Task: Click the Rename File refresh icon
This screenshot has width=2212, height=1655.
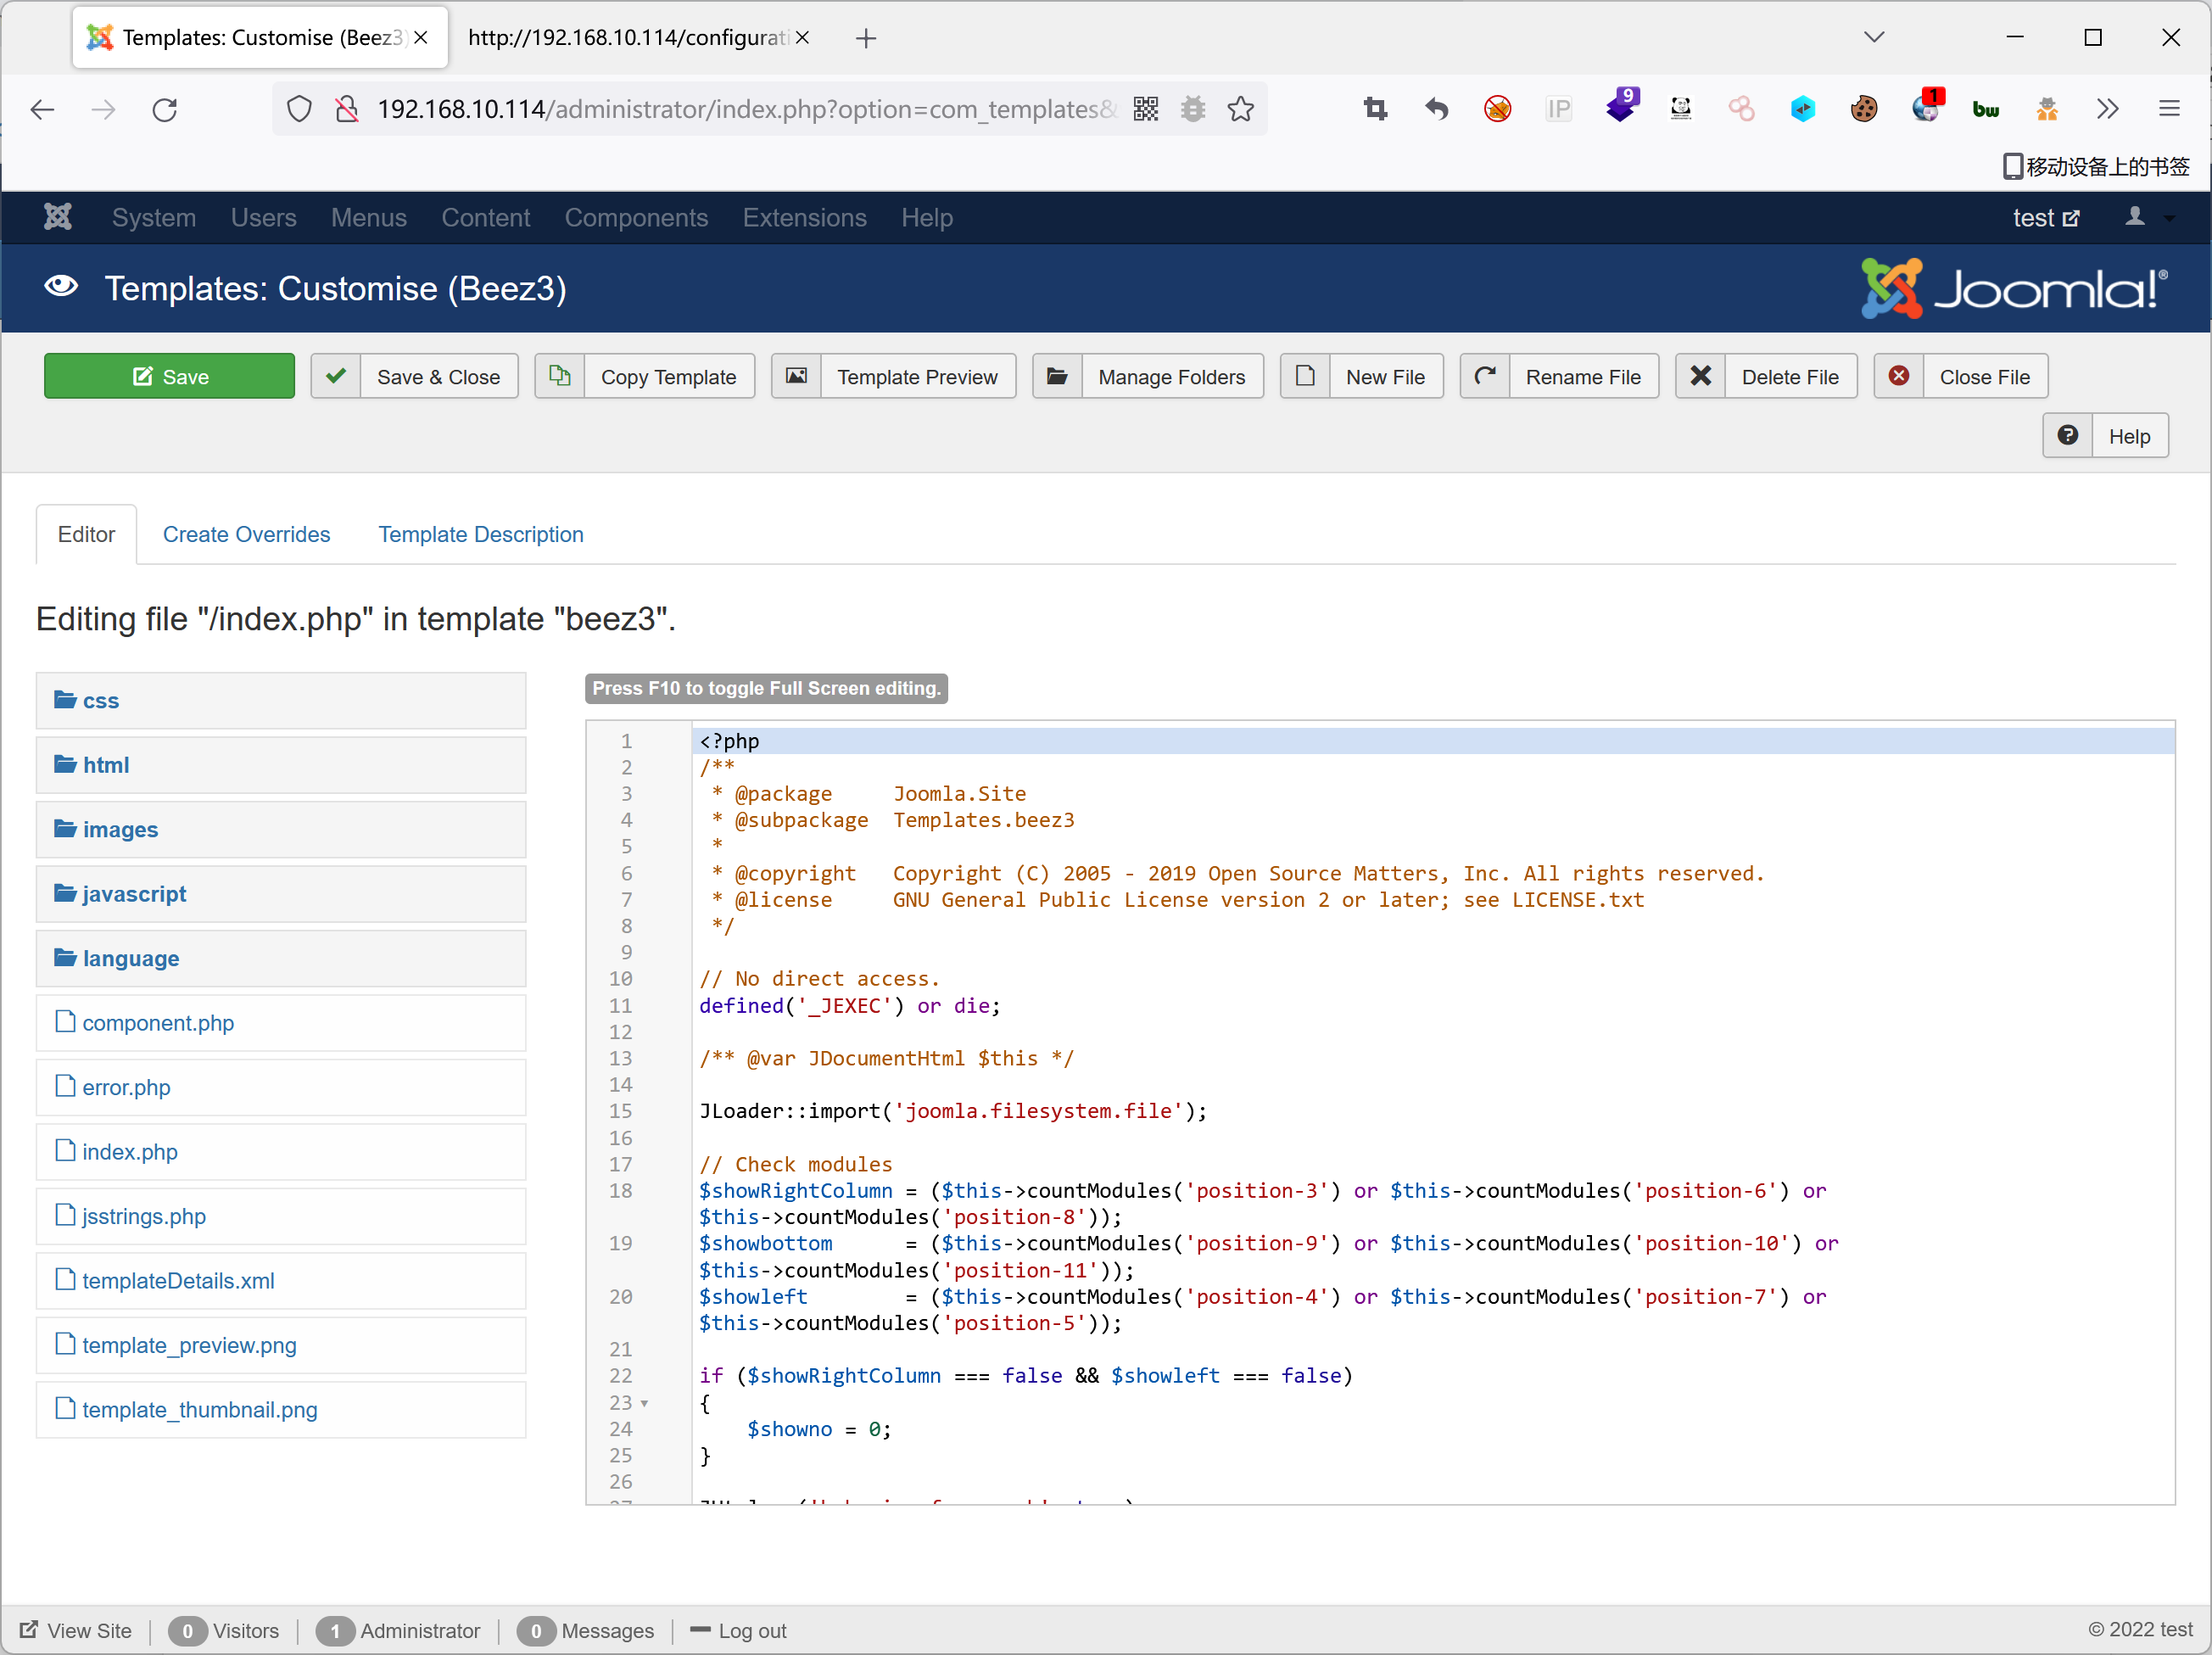Action: [1485, 376]
